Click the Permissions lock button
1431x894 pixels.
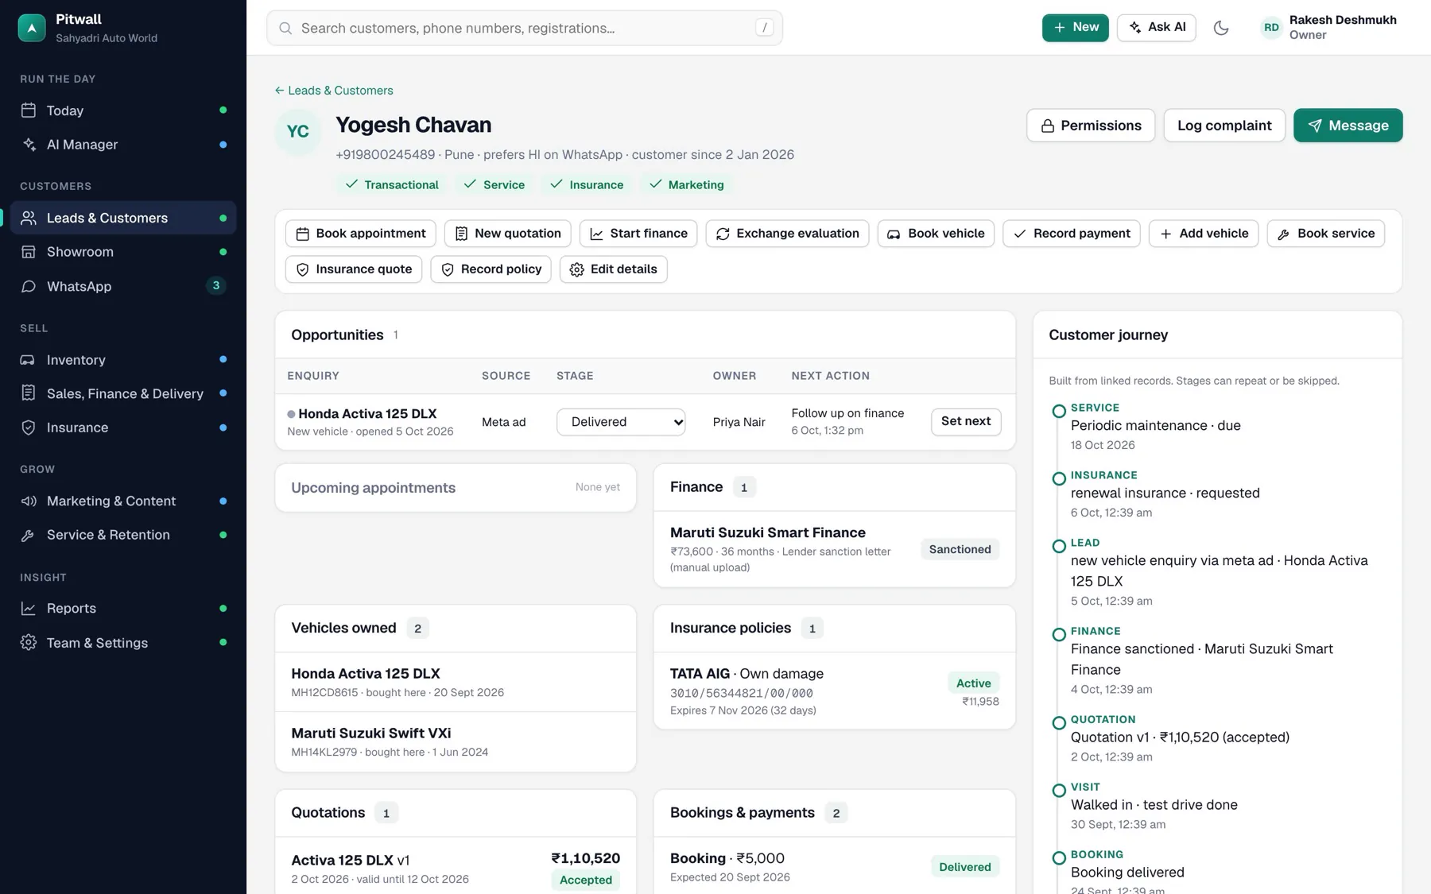[1091, 126]
